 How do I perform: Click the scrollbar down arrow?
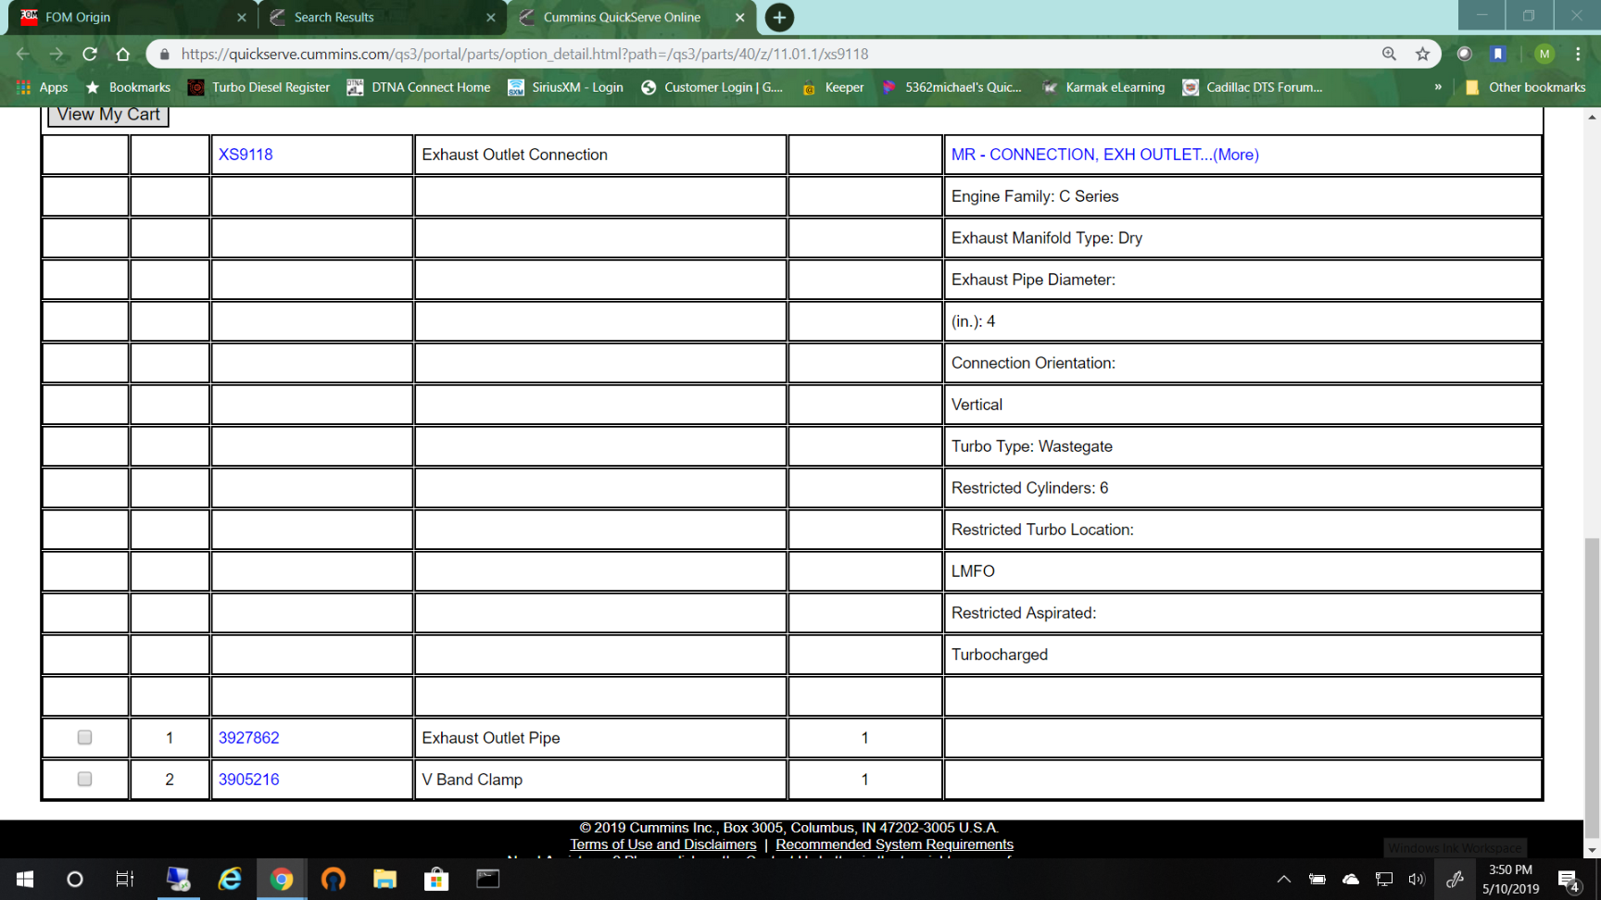1592,850
